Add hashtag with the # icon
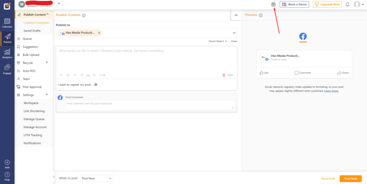Image resolution: width=367 pixels, height=184 pixels. tap(75, 75)
